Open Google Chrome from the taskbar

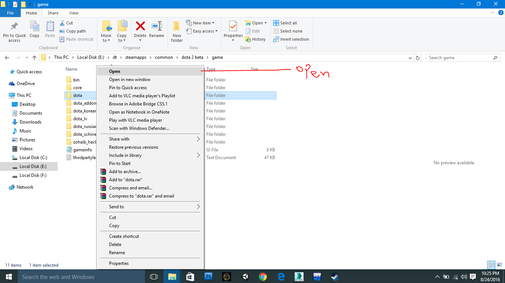263,276
